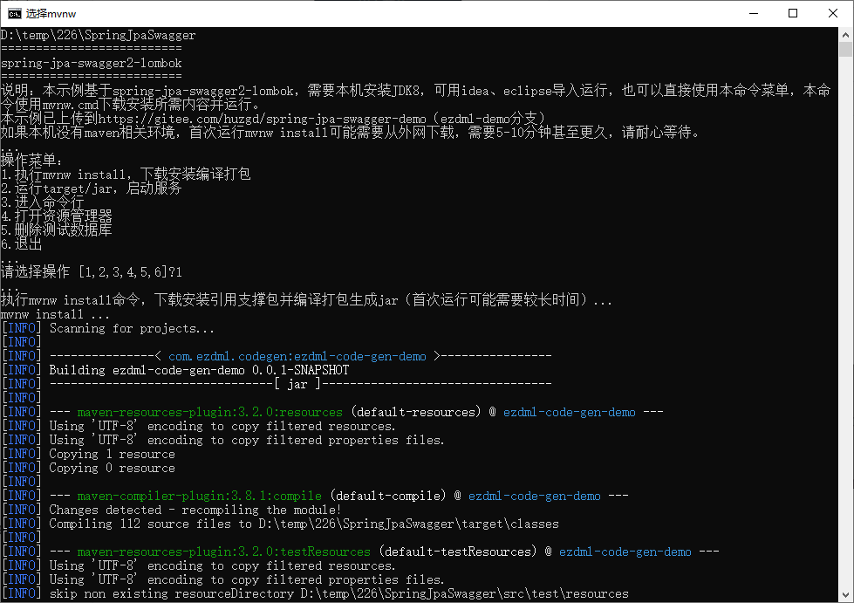Click menu option 2 运行target/jar line
Image resolution: width=854 pixels, height=603 pixels.
pyautogui.click(x=92, y=188)
